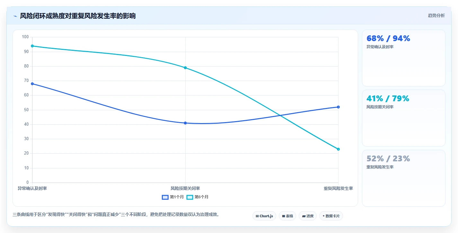Click the 进度 tag button
458x233 pixels.
pos(308,216)
